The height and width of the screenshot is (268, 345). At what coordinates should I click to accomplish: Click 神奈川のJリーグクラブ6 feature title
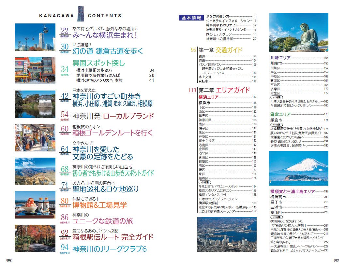click(x=109, y=249)
